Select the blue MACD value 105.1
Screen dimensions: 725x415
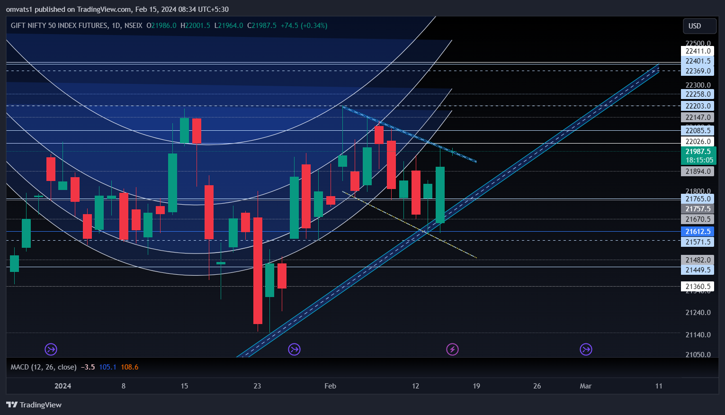107,367
